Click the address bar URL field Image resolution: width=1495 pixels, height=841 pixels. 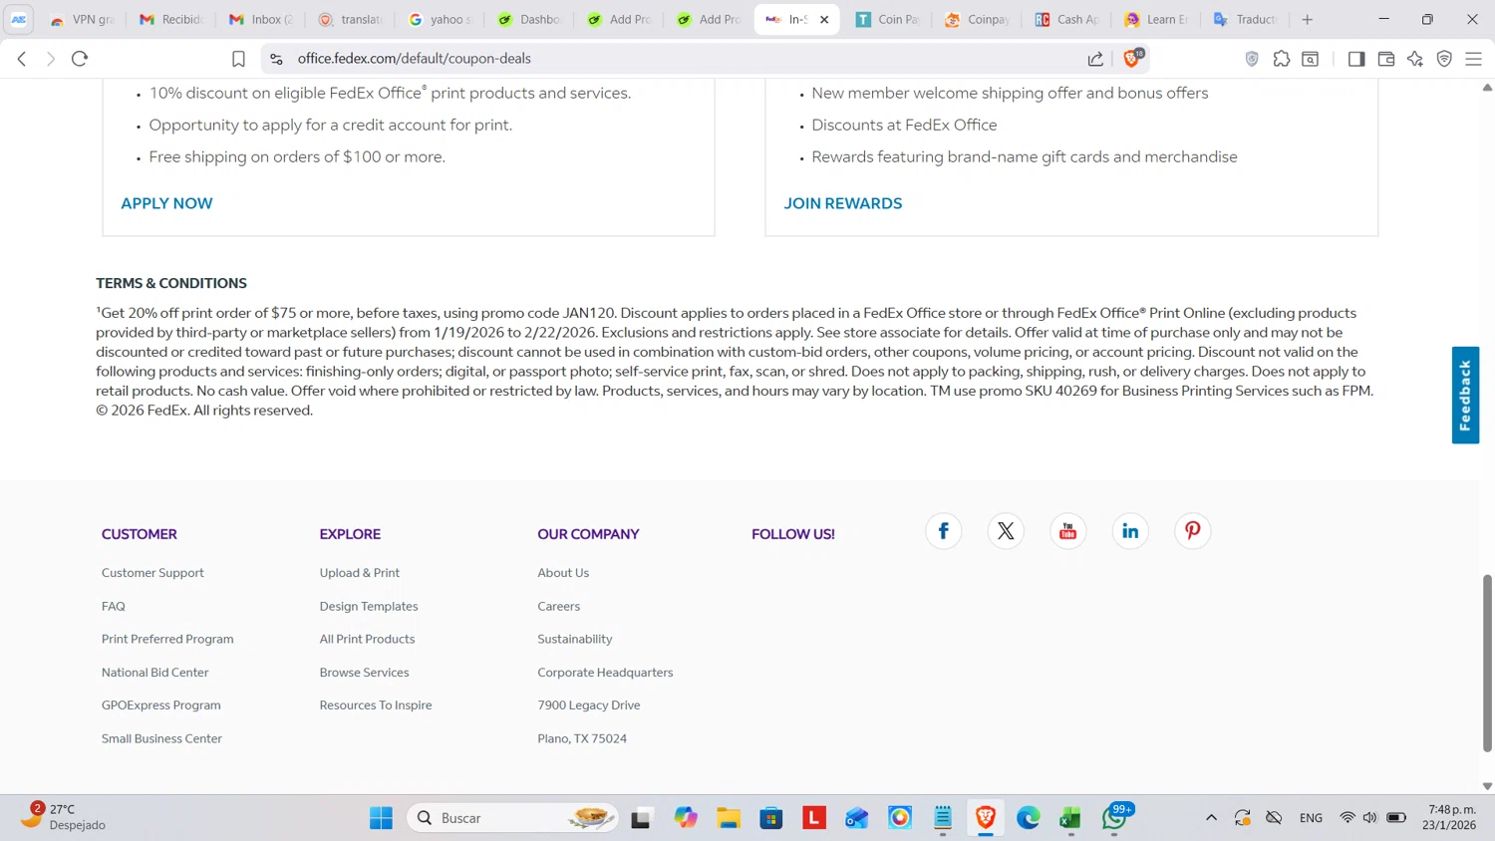[x=678, y=59]
